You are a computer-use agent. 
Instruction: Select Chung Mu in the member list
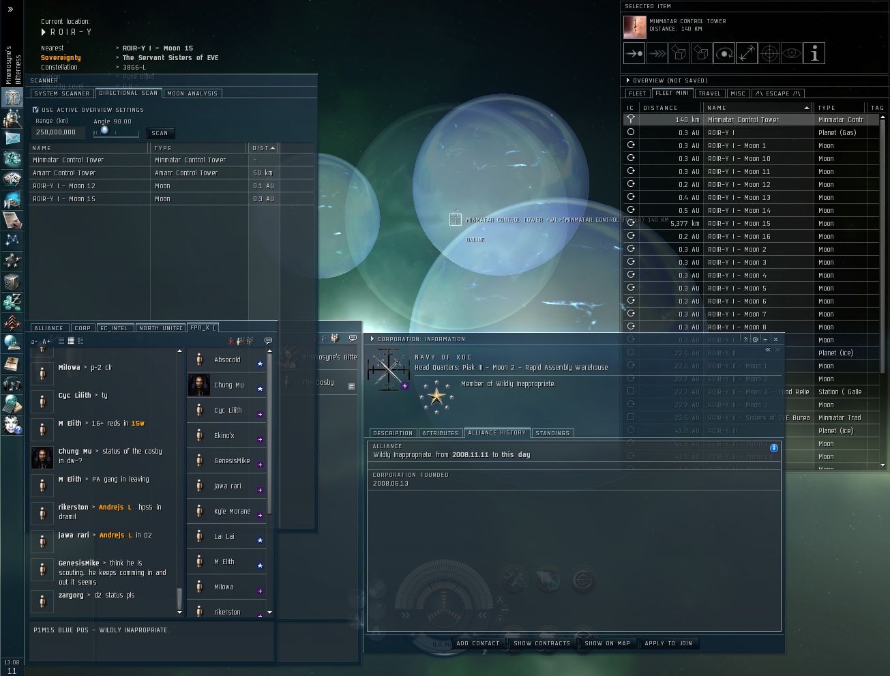tap(226, 385)
